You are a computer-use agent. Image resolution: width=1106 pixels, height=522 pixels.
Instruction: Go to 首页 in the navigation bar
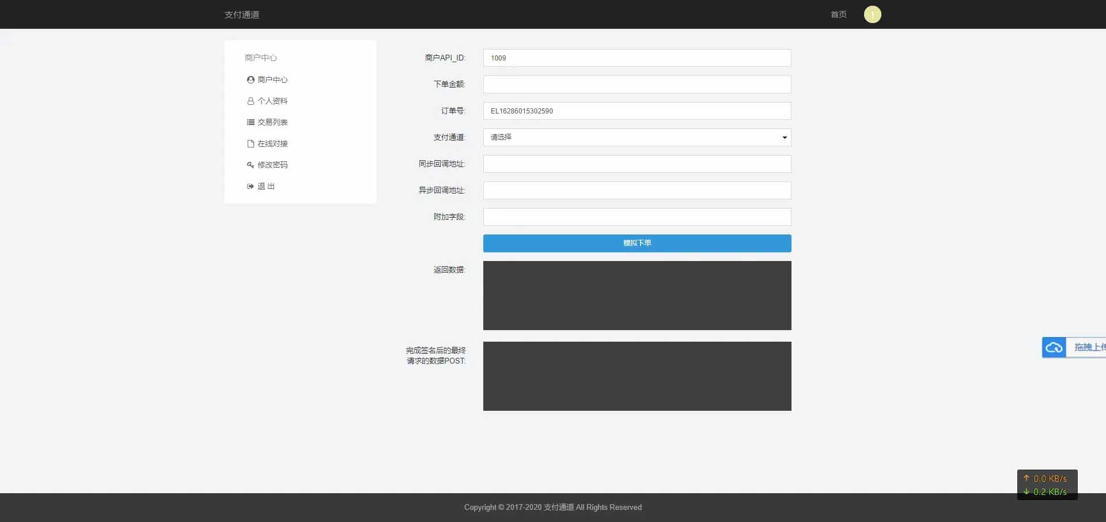coord(838,14)
